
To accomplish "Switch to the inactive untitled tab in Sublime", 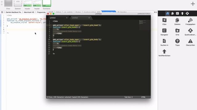I will [x=81, y=18].
